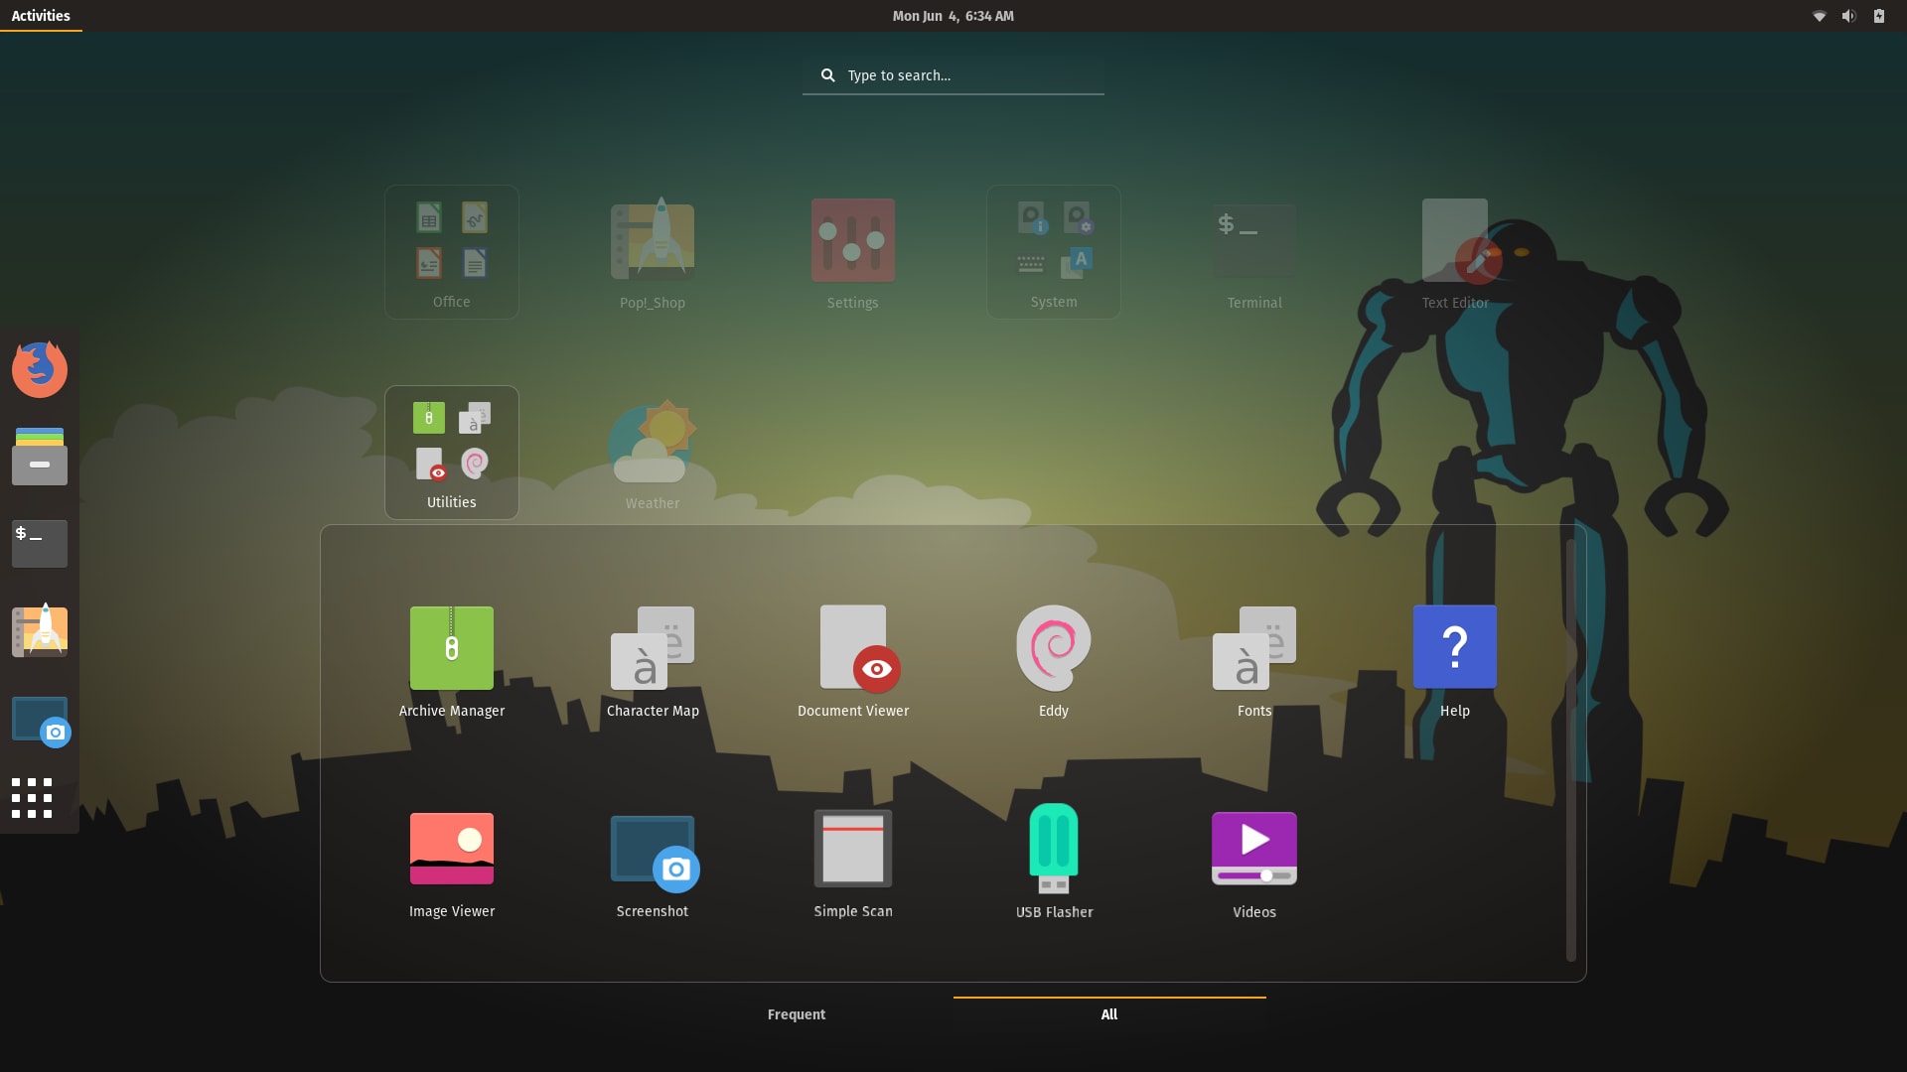Image resolution: width=1907 pixels, height=1072 pixels.
Task: Open Screenshot tool in Utilities folder
Action: tap(652, 849)
